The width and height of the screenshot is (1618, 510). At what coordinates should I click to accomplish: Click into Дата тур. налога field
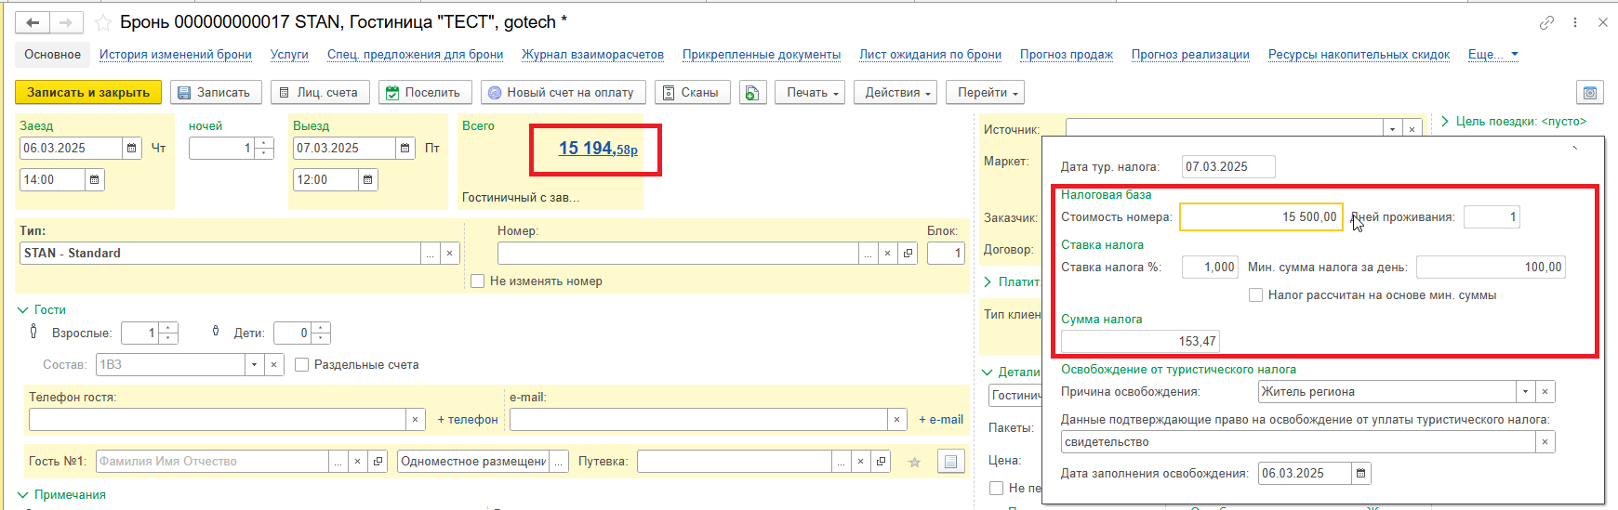1228,166
